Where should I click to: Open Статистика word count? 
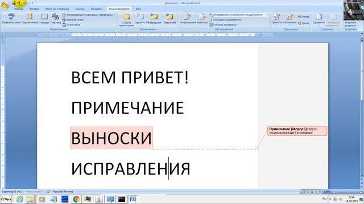pyautogui.click(x=71, y=25)
